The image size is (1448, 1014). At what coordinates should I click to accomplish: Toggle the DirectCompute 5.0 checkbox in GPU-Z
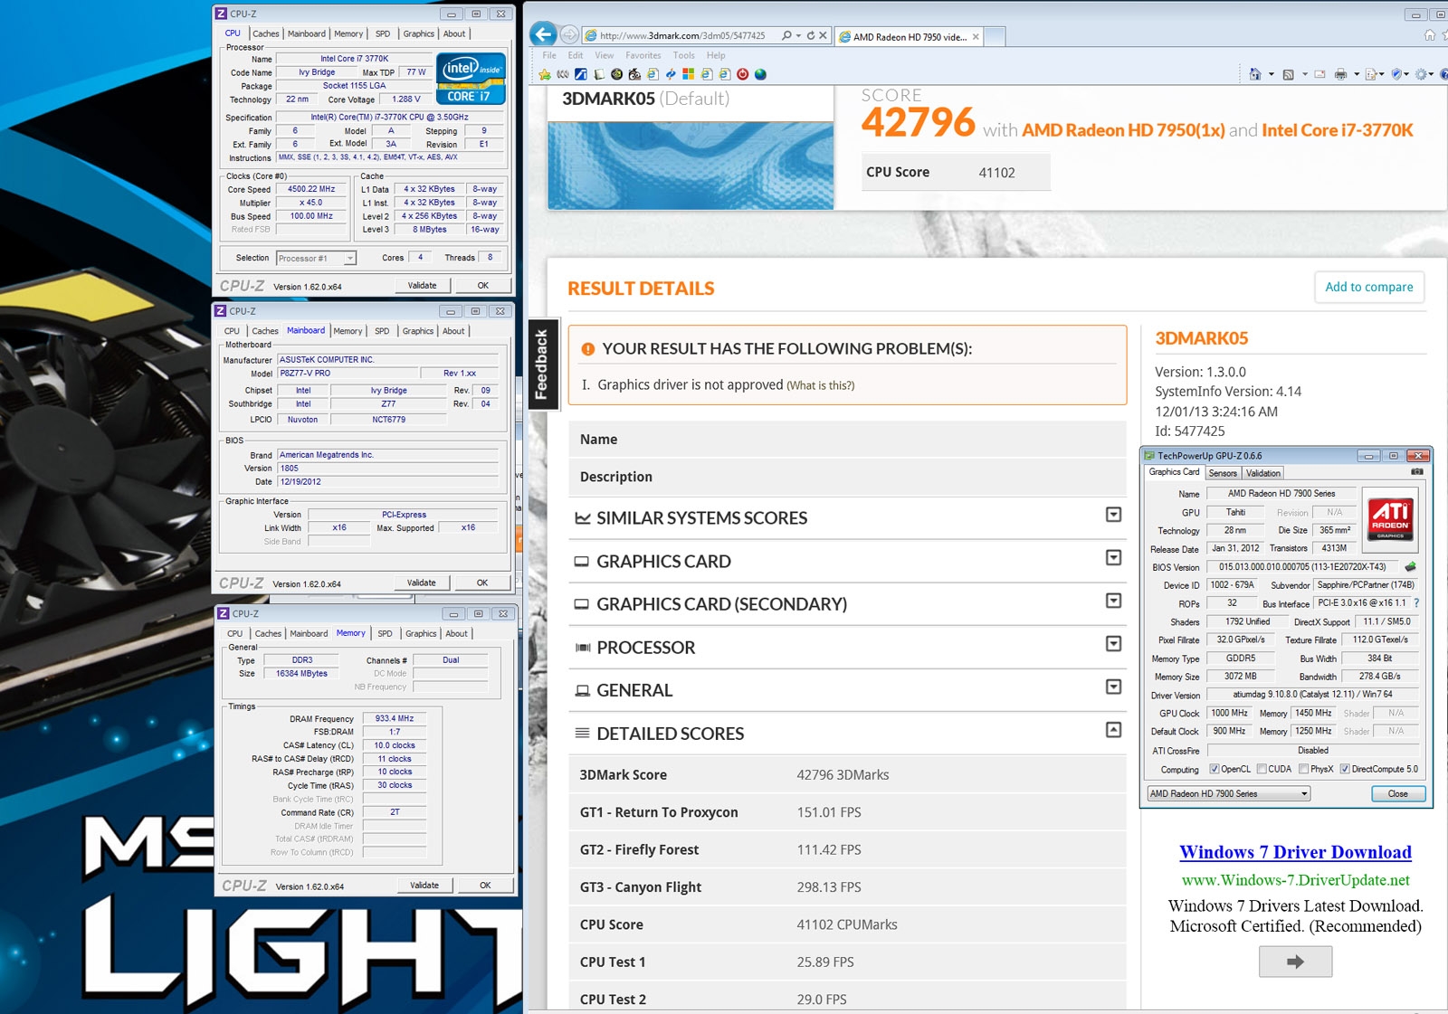(x=1345, y=770)
